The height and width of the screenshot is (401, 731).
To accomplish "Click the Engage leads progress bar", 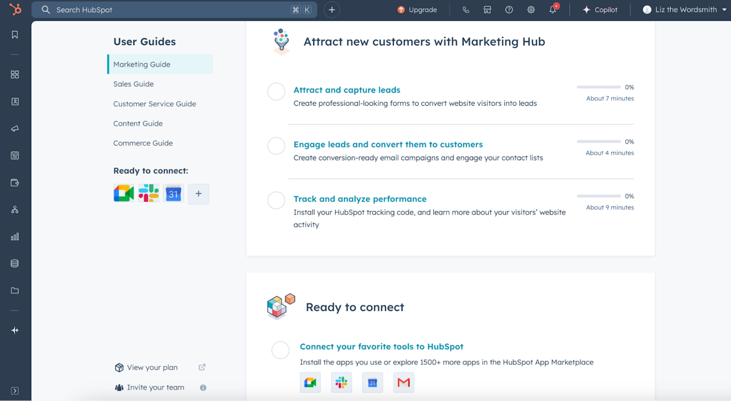I will coord(599,141).
